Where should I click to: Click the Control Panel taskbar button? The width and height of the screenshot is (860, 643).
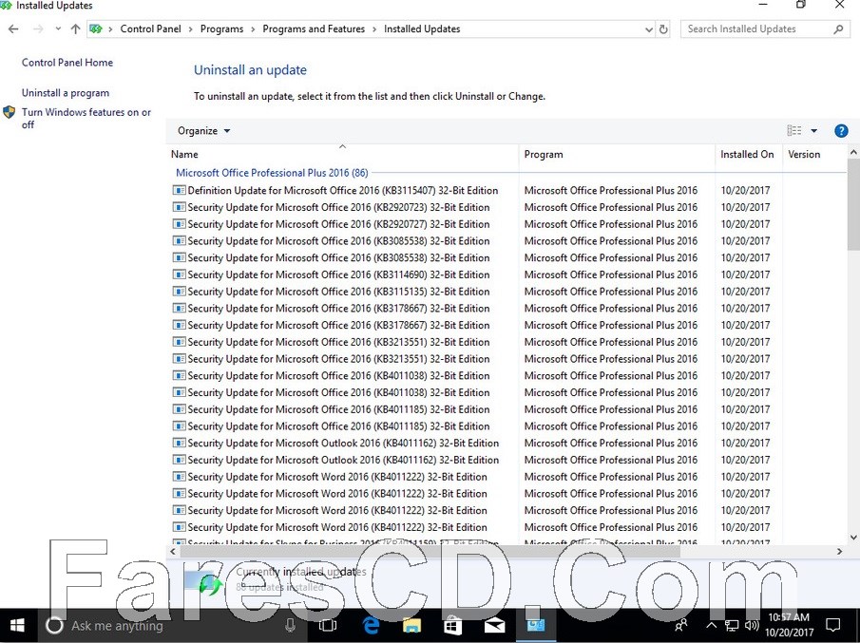535,626
